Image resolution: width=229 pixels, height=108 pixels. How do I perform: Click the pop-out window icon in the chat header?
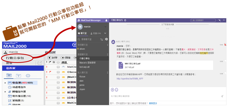pyautogui.click(x=219, y=20)
